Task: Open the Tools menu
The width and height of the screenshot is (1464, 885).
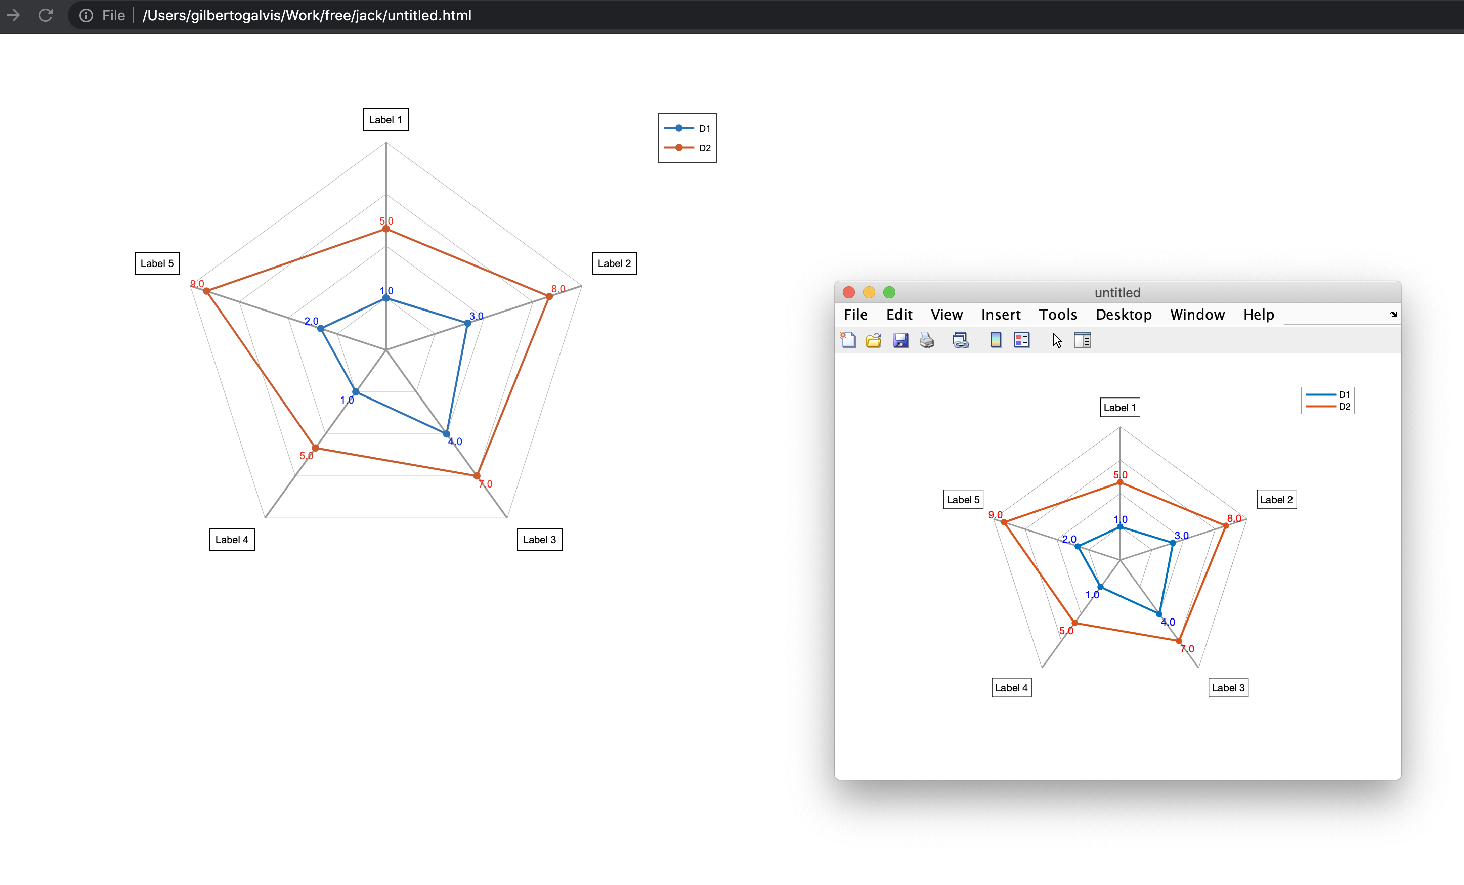Action: pos(1058,314)
